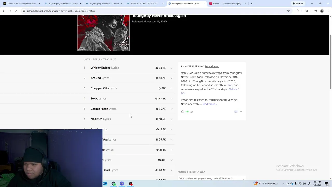The width and height of the screenshot is (332, 187).
Task: Follow the 'Before I Go' mixtape link
Action: [x=233, y=89]
